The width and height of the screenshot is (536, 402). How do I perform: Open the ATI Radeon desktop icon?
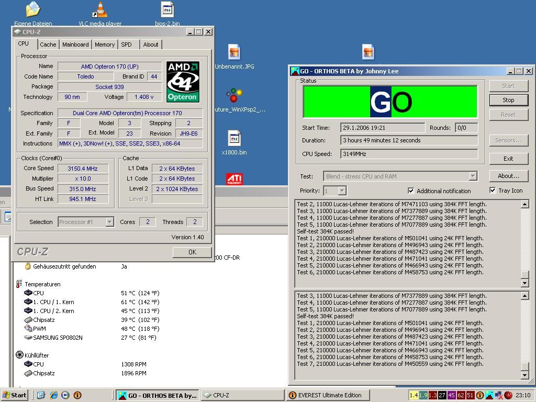(234, 179)
